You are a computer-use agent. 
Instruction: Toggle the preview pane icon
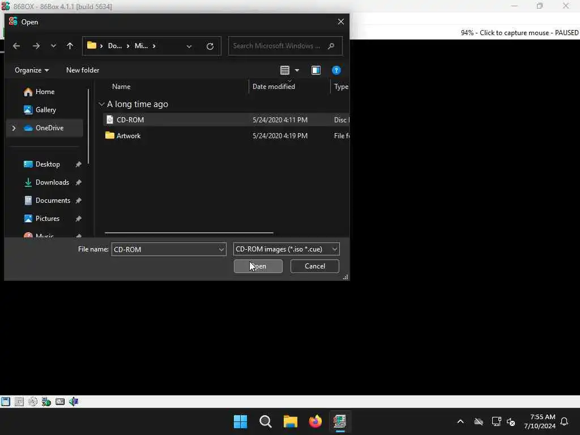point(316,70)
